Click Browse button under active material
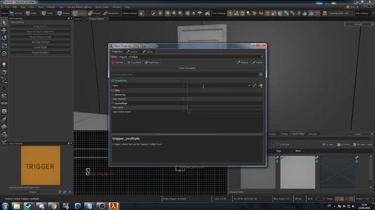This screenshot has width=375, height=210. (33, 192)
